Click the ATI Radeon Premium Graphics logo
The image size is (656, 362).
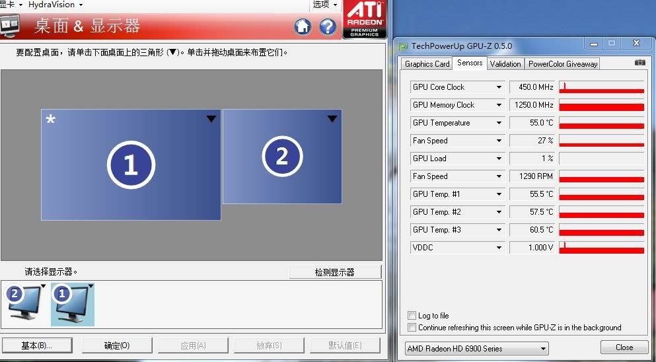(365, 20)
